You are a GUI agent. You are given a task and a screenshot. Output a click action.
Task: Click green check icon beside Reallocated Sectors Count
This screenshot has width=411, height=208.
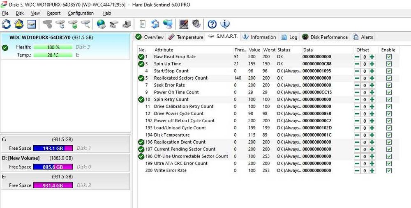[141, 78]
